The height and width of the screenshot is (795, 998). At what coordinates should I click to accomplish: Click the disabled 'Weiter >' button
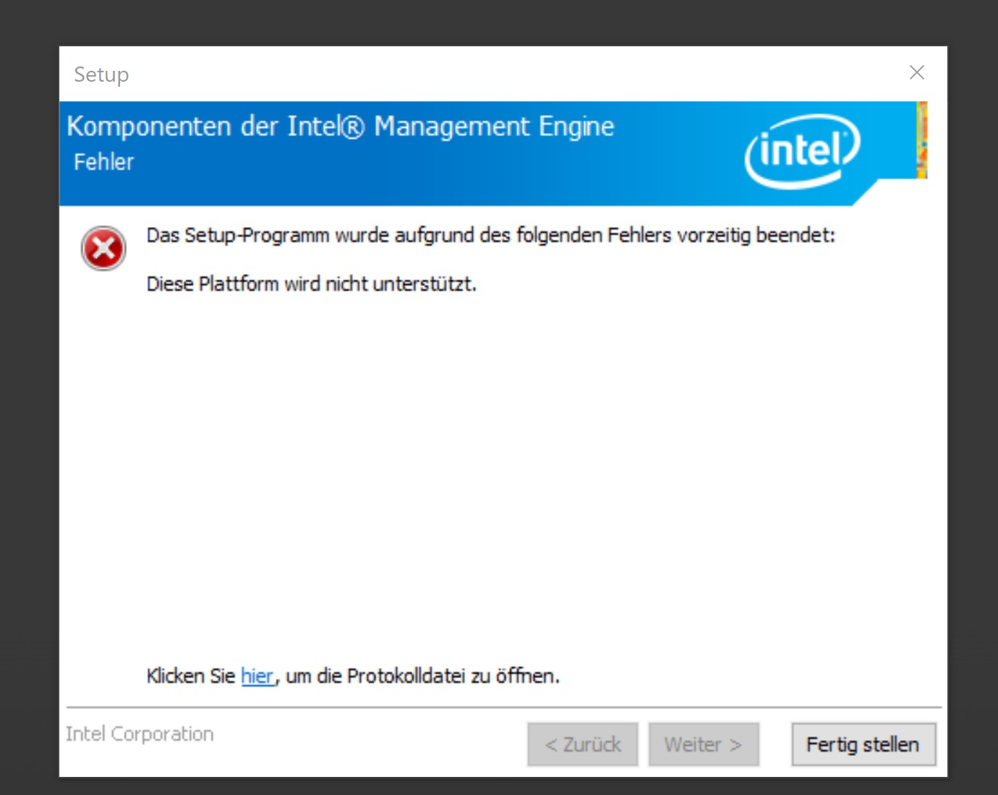704,744
